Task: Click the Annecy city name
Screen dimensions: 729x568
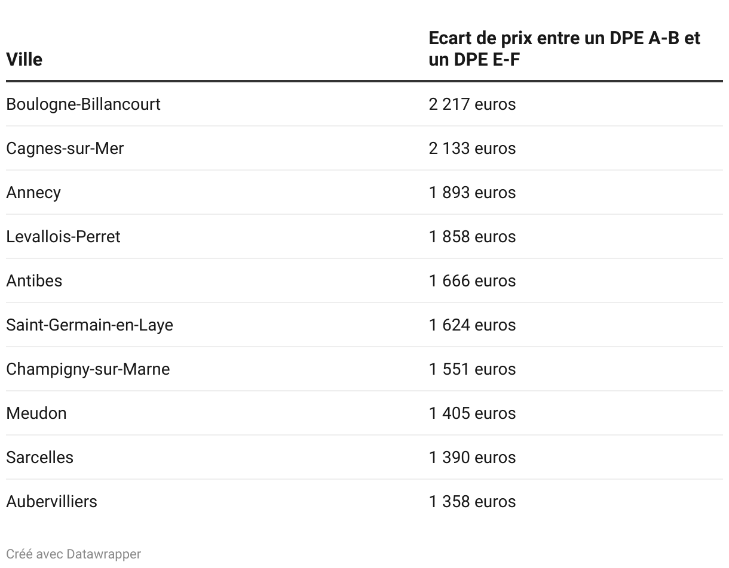Action: click(33, 193)
